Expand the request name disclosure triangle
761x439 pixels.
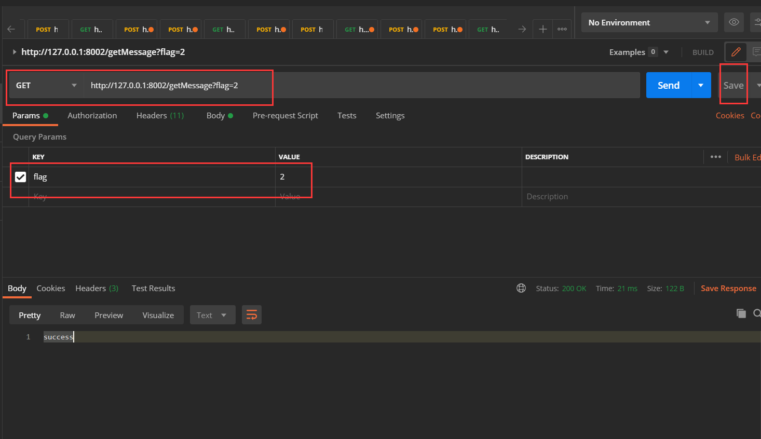coord(14,52)
